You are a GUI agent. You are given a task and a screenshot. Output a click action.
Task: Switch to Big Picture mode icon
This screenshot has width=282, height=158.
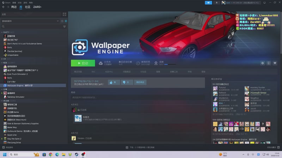tap(264, 3)
